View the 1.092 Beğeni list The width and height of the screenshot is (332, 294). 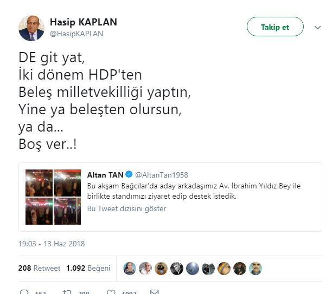pos(88,268)
